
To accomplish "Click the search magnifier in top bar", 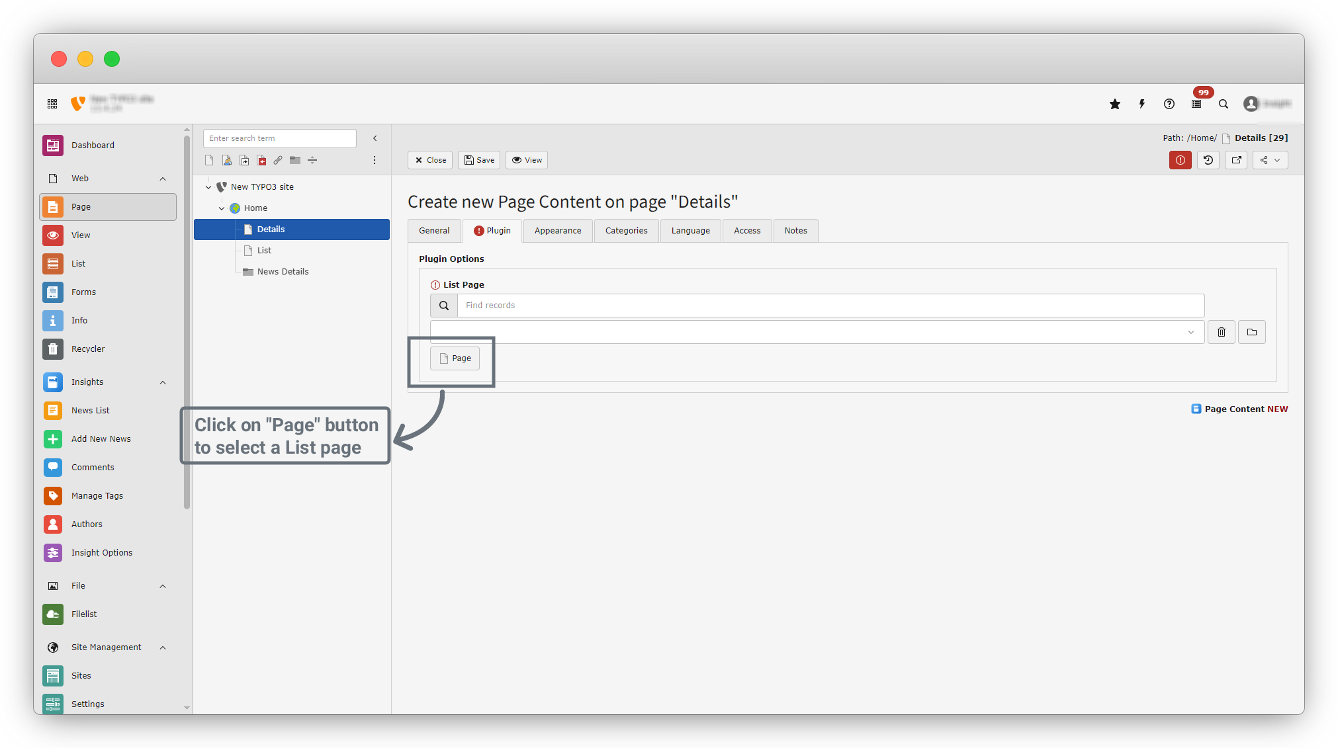I will click(x=1224, y=104).
